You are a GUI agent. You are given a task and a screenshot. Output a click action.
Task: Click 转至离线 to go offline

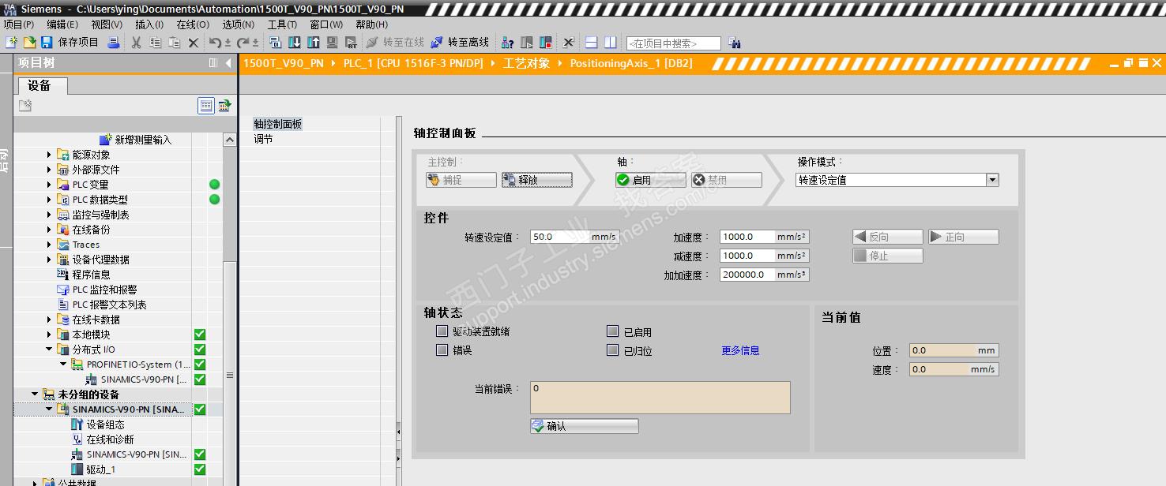coord(460,43)
